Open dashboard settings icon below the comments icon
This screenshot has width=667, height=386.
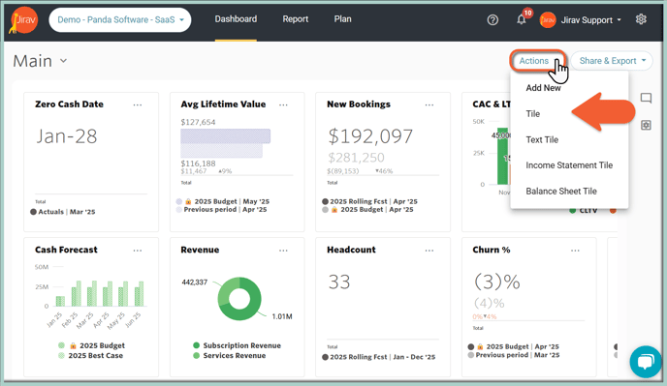[646, 125]
